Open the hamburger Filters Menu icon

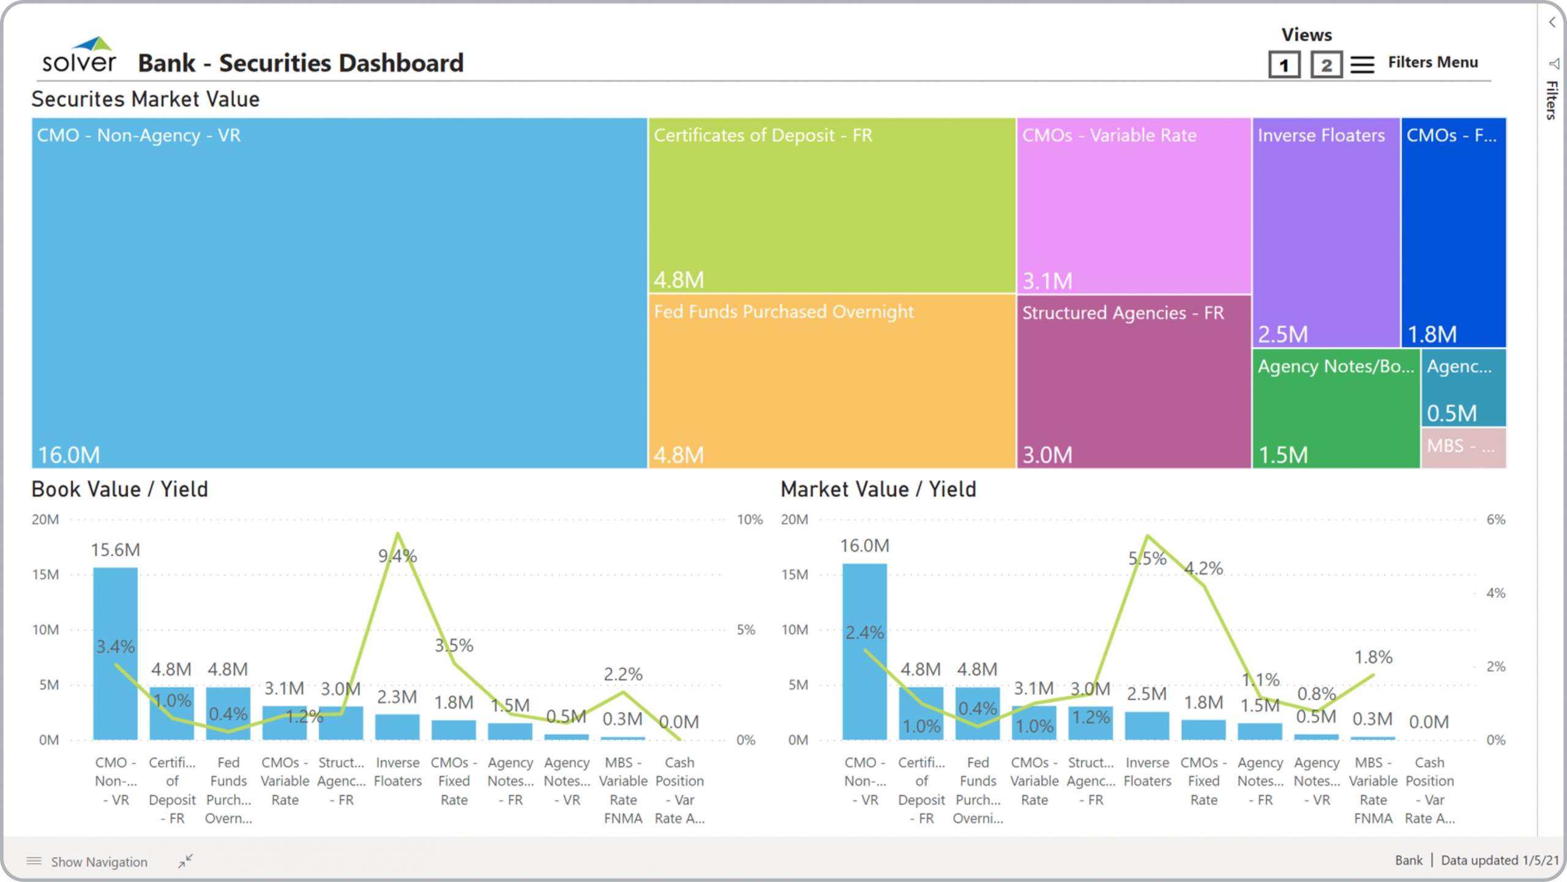pyautogui.click(x=1362, y=64)
